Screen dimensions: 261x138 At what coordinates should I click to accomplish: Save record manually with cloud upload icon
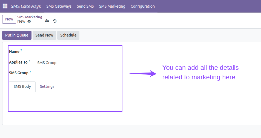pos(47,21)
